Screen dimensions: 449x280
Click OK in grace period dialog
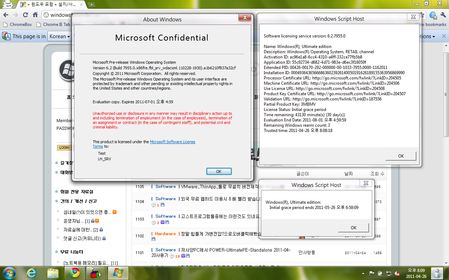(x=354, y=227)
